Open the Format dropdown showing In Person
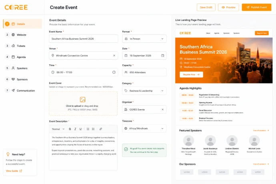 click(144, 39)
